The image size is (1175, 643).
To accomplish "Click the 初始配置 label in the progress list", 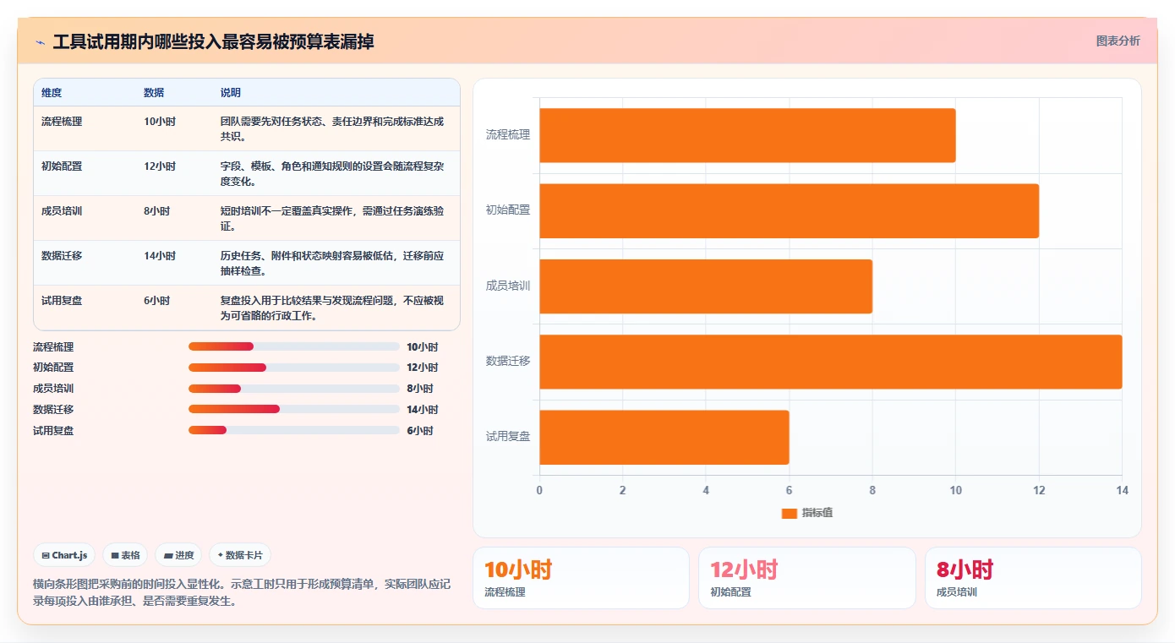I will [53, 368].
